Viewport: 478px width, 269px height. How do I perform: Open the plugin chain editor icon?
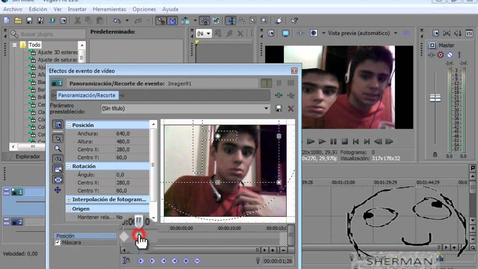click(x=279, y=95)
